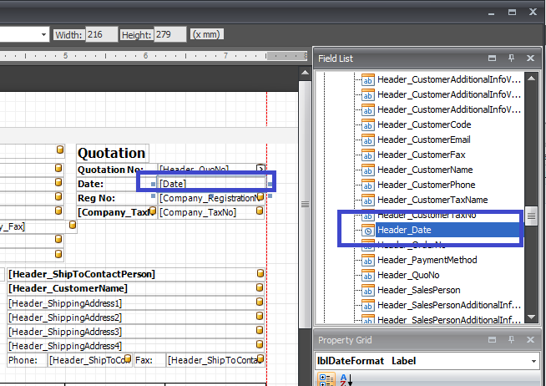Click the ab icon beside Header_PaymentMethod
This screenshot has height=386, width=546.
367,260
